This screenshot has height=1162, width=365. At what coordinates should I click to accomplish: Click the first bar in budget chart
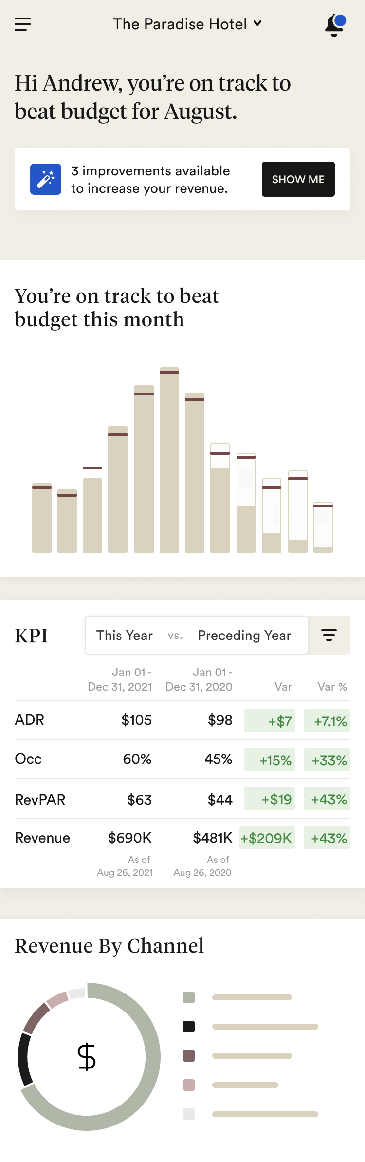click(x=42, y=518)
